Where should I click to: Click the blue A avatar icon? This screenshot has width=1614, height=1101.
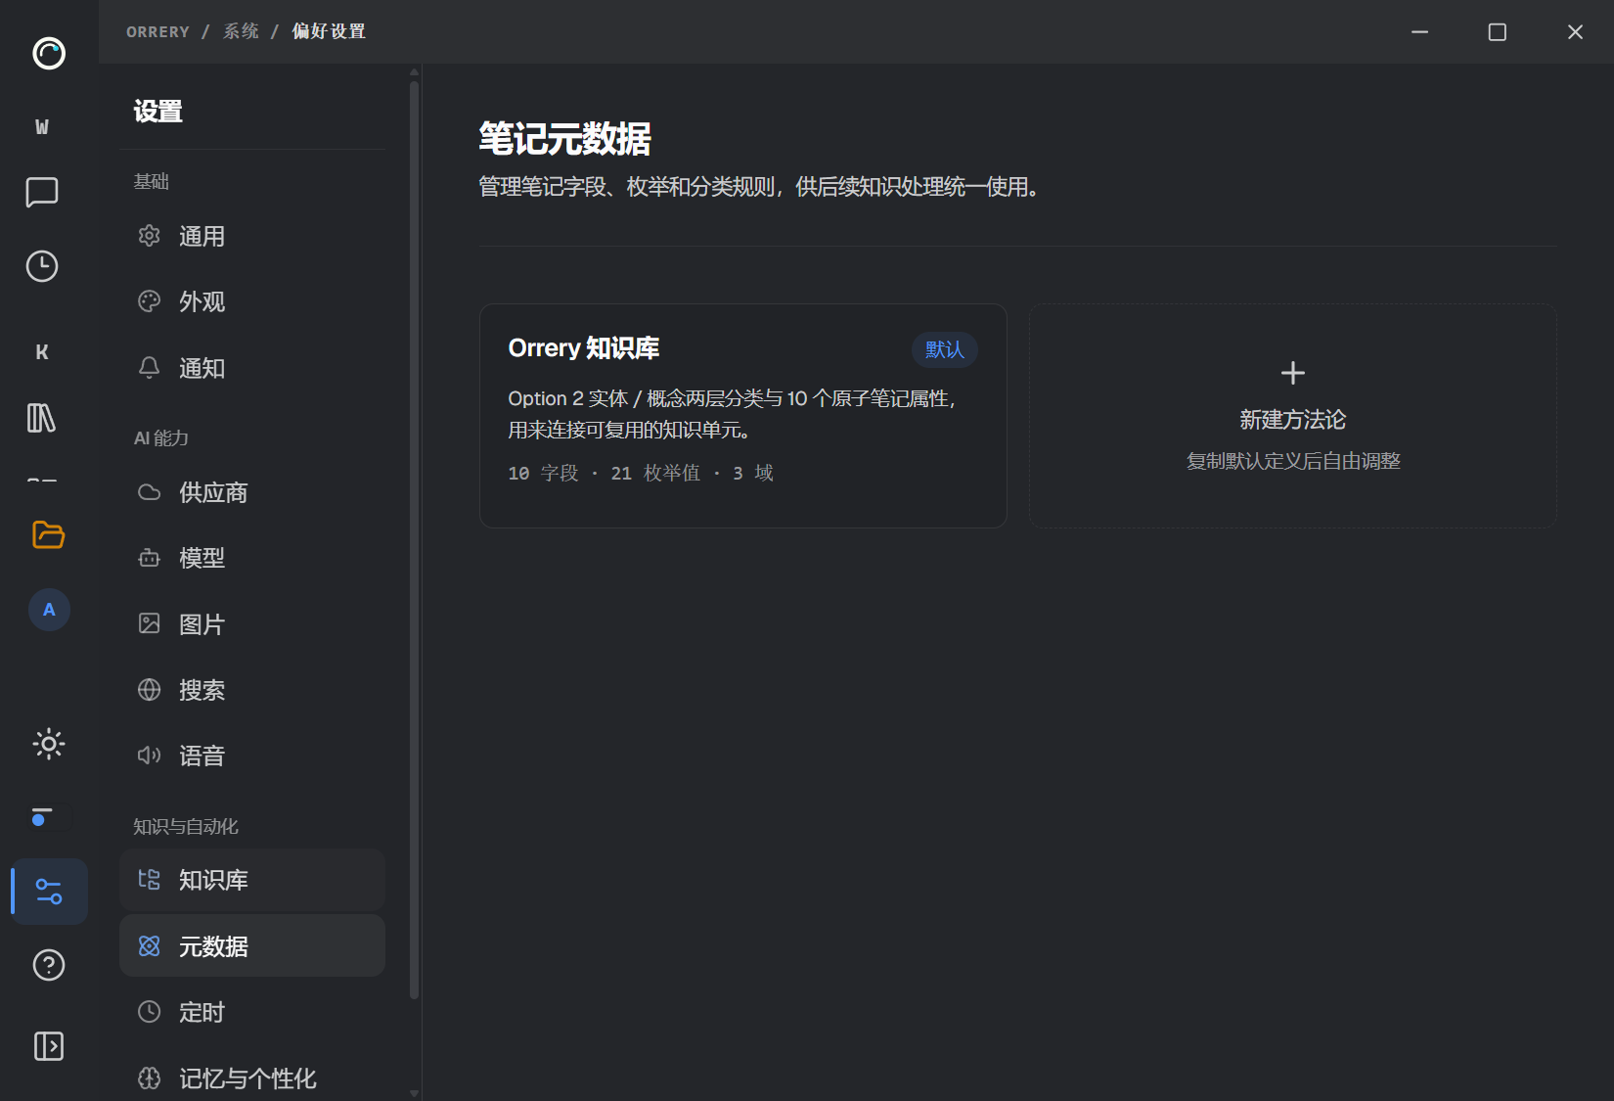click(49, 610)
